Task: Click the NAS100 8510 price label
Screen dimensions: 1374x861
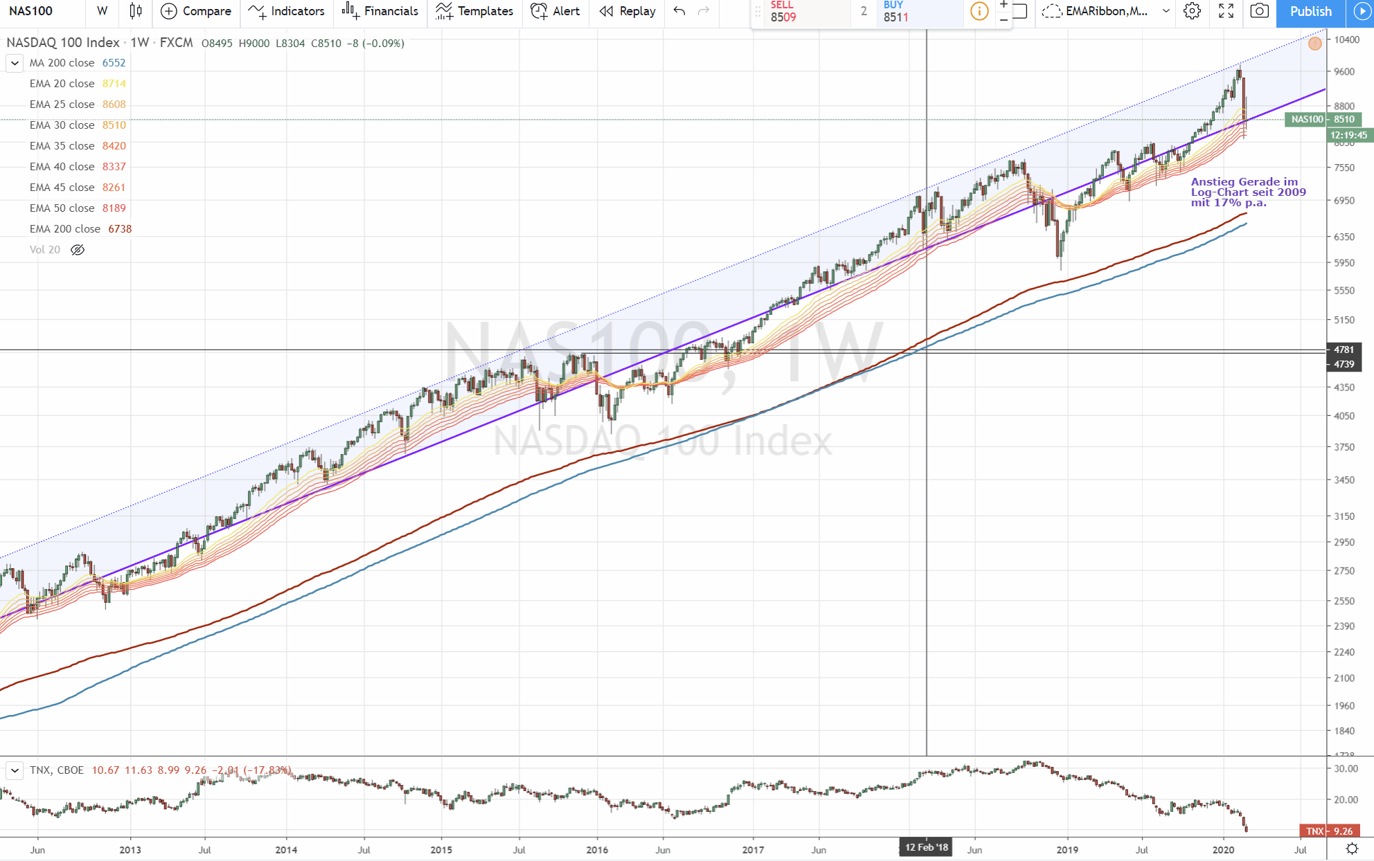Action: tap(1323, 119)
